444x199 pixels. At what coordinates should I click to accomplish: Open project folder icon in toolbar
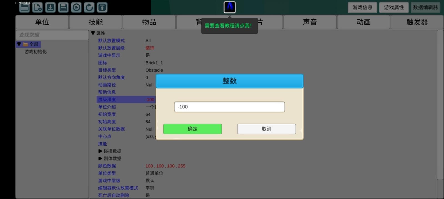(24, 7)
